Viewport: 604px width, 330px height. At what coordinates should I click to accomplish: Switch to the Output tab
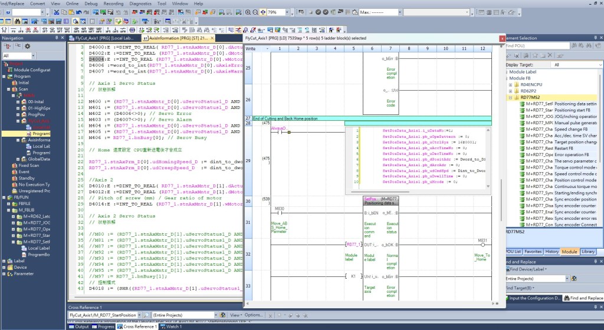coord(79,326)
